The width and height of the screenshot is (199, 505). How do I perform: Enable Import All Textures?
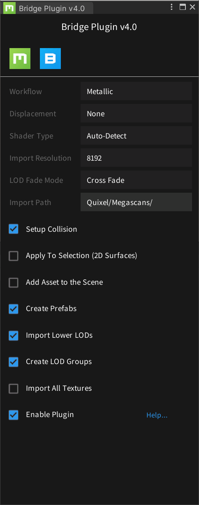tap(14, 389)
